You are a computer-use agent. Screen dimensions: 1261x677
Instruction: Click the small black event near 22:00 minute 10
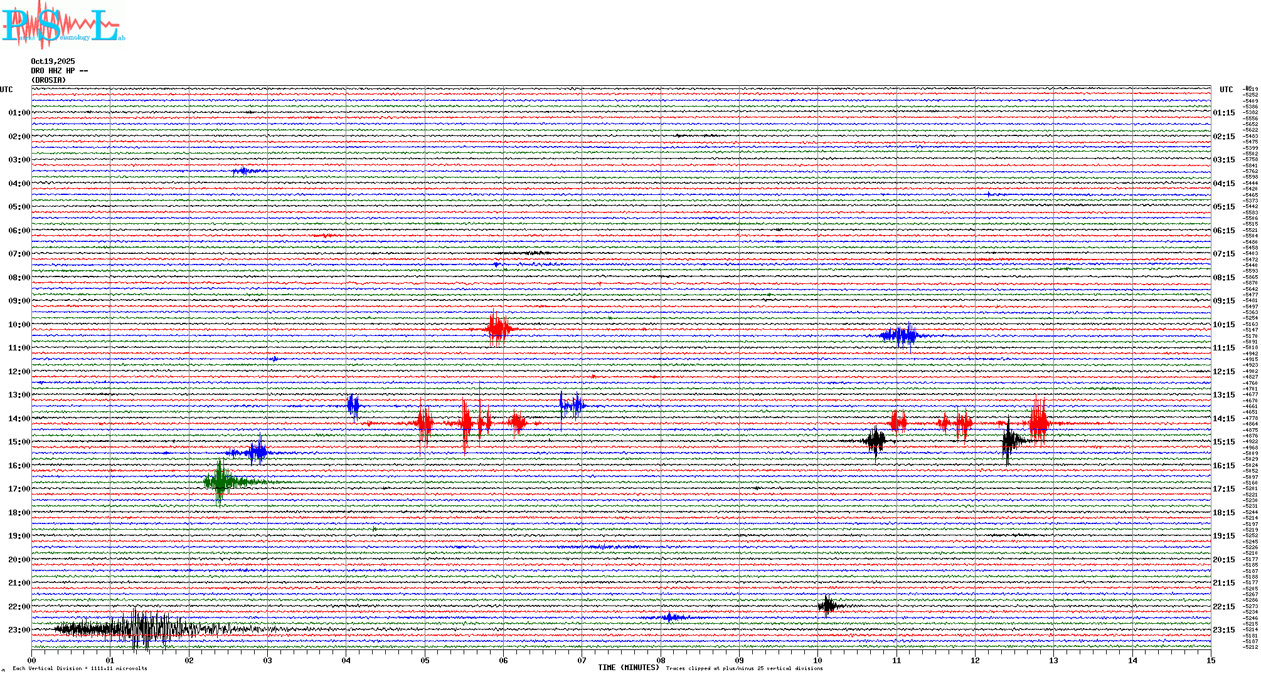click(827, 606)
